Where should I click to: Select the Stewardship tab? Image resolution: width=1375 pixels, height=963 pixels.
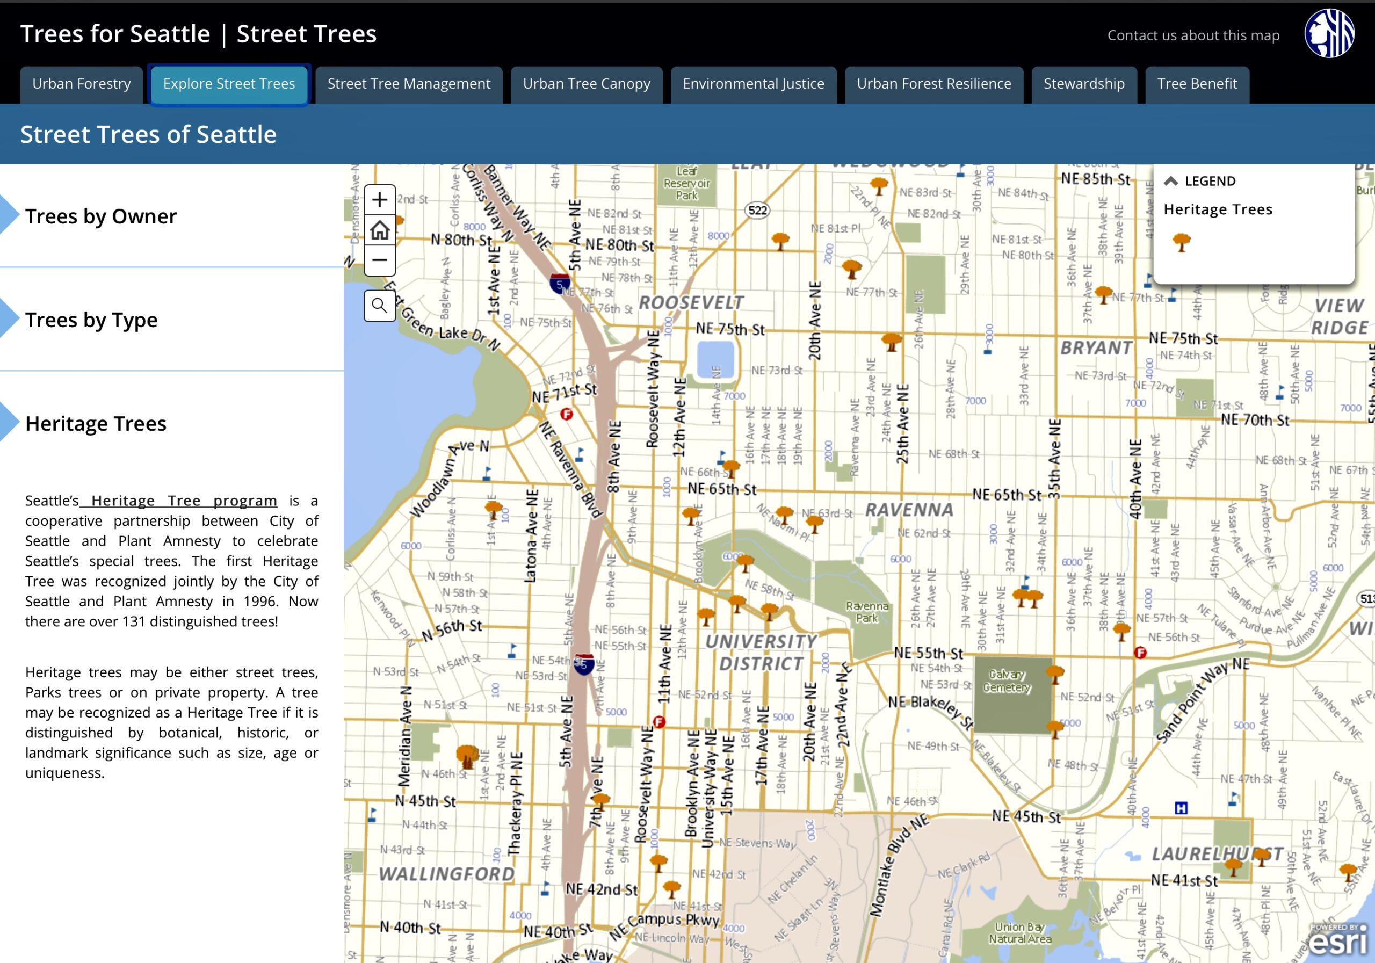[1084, 84]
